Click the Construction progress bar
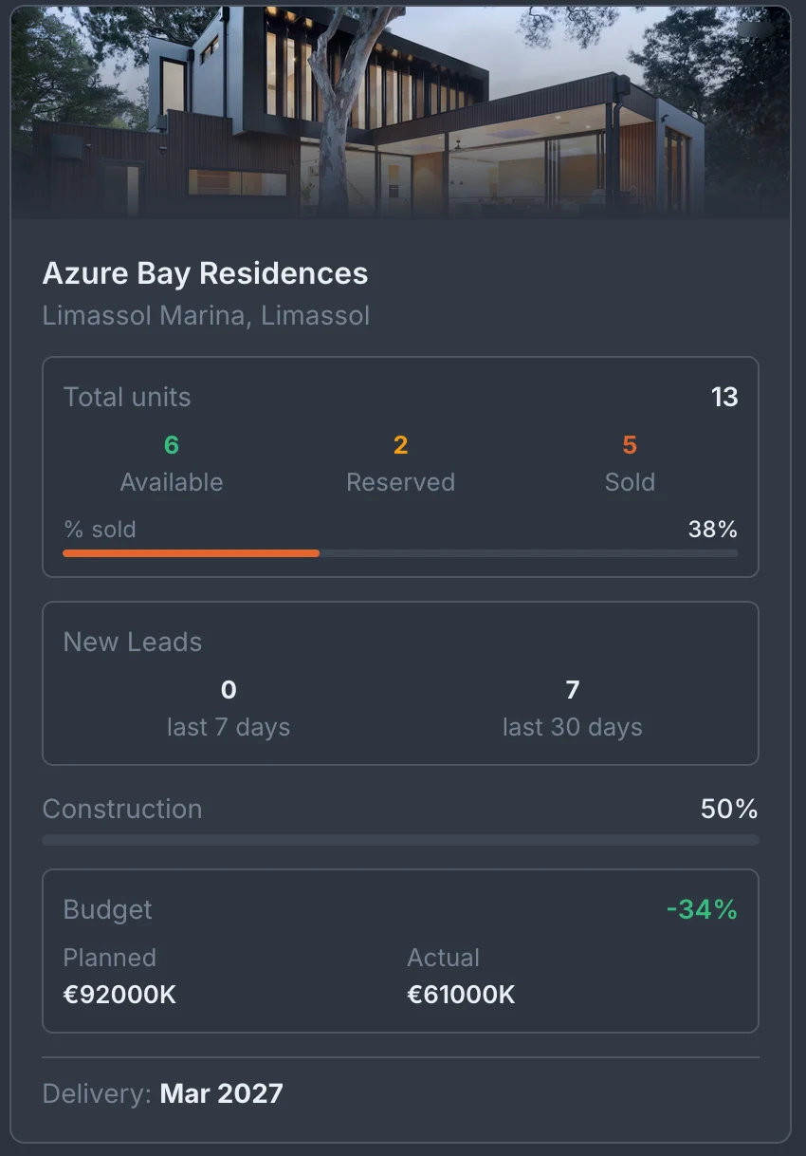The height and width of the screenshot is (1156, 806). [x=400, y=840]
